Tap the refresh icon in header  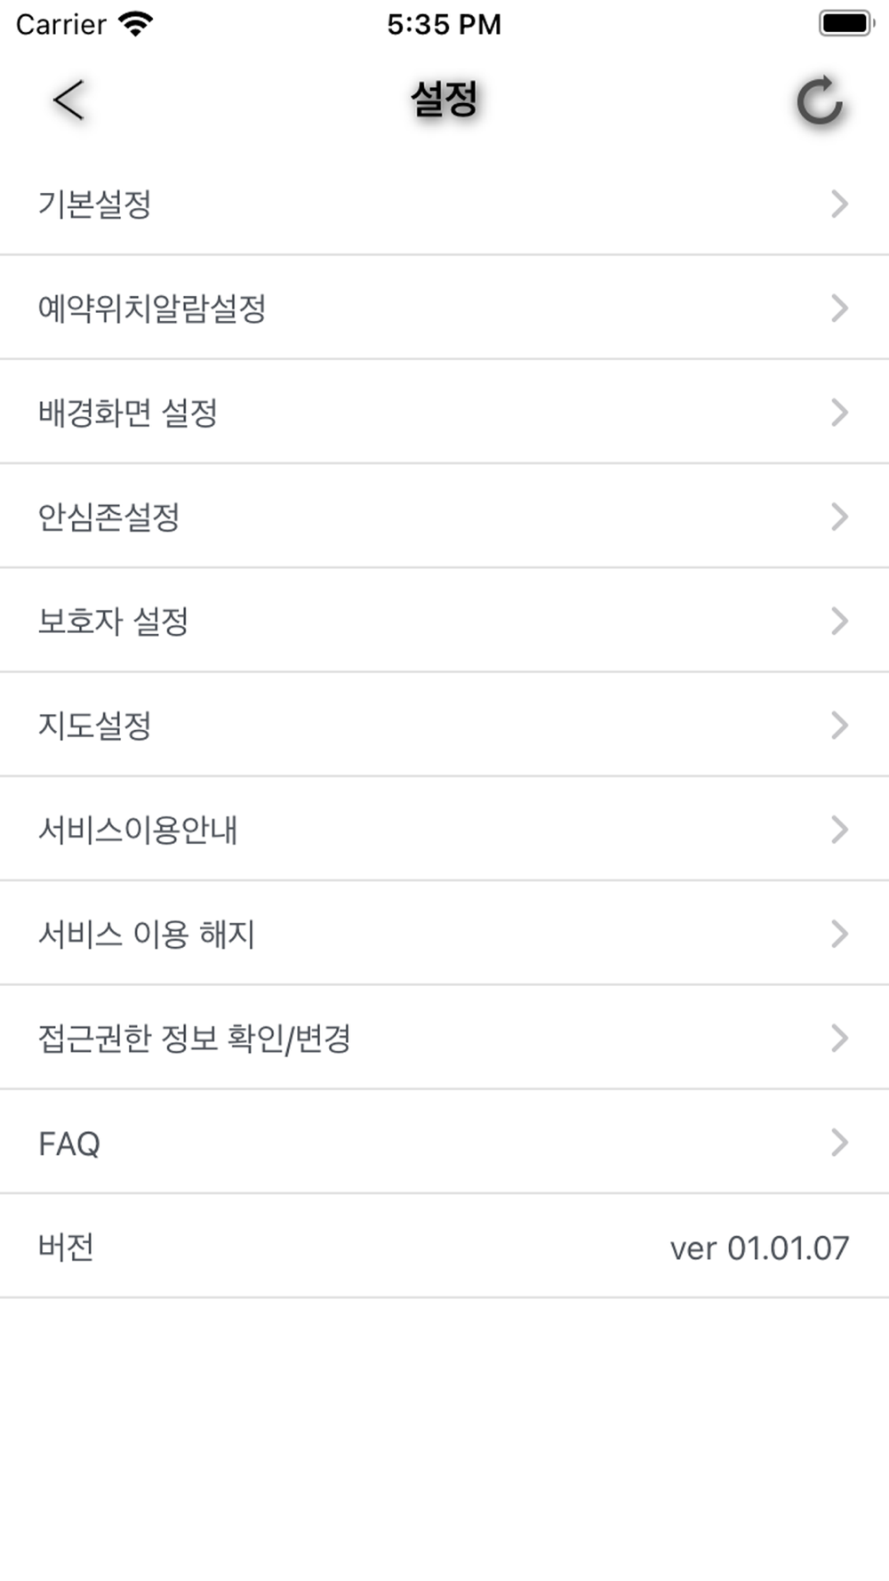coord(820,100)
